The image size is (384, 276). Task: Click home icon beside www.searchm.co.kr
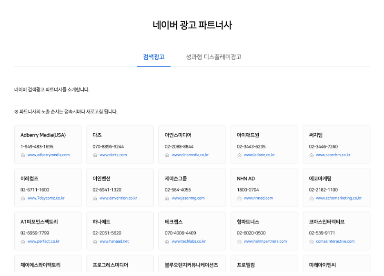[x=311, y=155]
